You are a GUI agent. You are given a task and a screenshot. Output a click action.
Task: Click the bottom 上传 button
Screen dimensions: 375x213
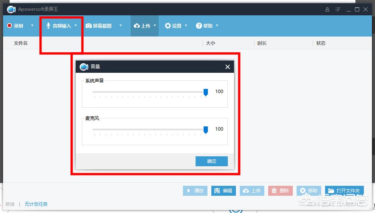pyautogui.click(x=252, y=191)
